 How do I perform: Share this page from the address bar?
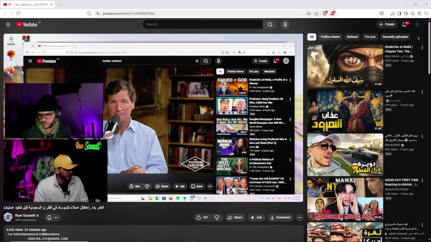317,13
